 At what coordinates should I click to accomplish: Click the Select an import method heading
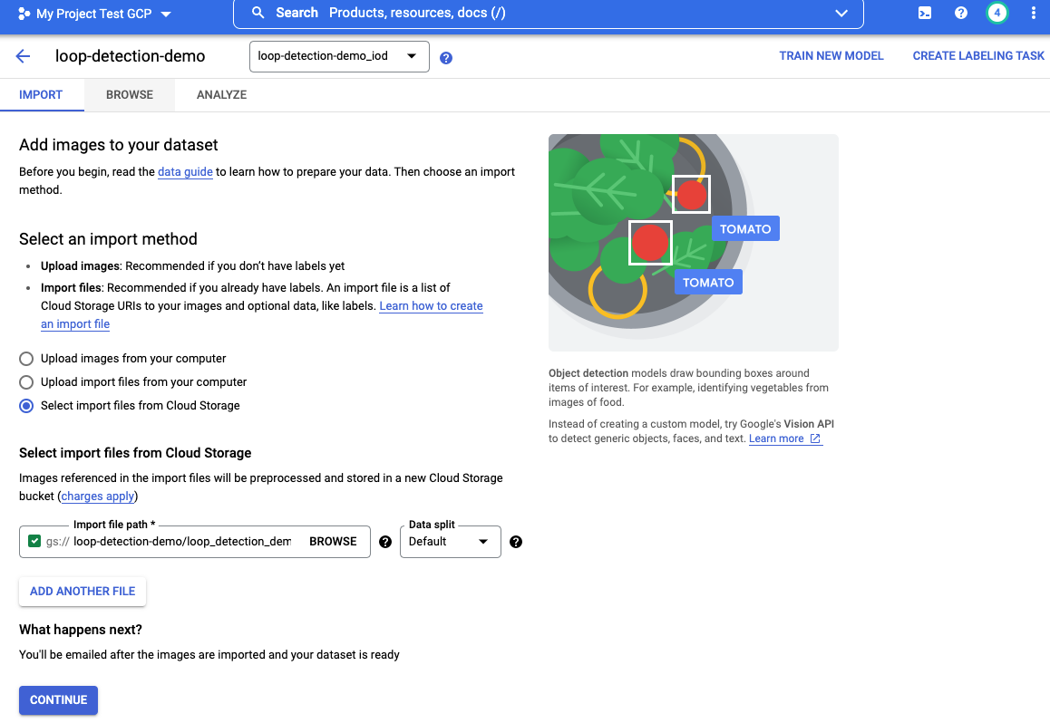(x=108, y=239)
